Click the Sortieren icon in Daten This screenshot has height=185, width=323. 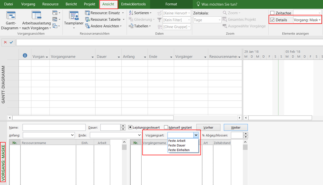pyautogui.click(x=131, y=13)
